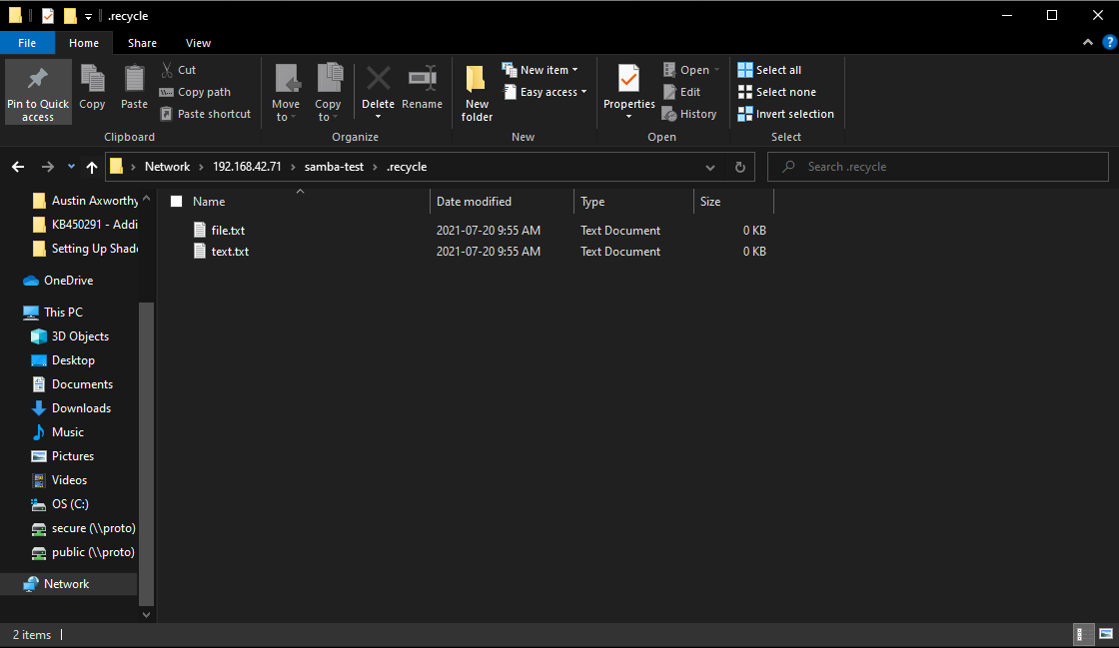The width and height of the screenshot is (1119, 648).
Task: Open 3D Objects folder
Action: [x=70, y=336]
